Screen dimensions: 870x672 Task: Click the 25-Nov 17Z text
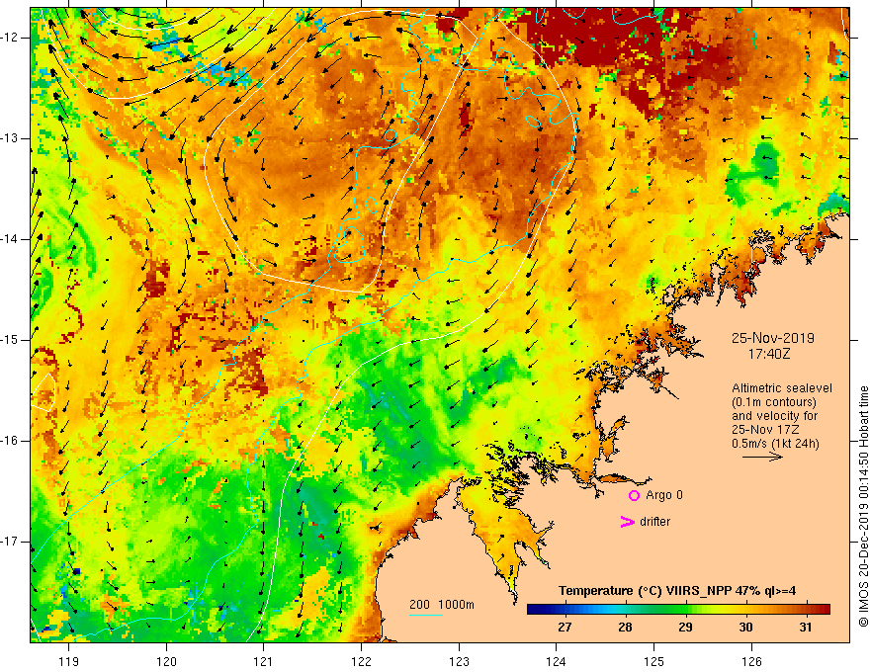click(x=767, y=430)
